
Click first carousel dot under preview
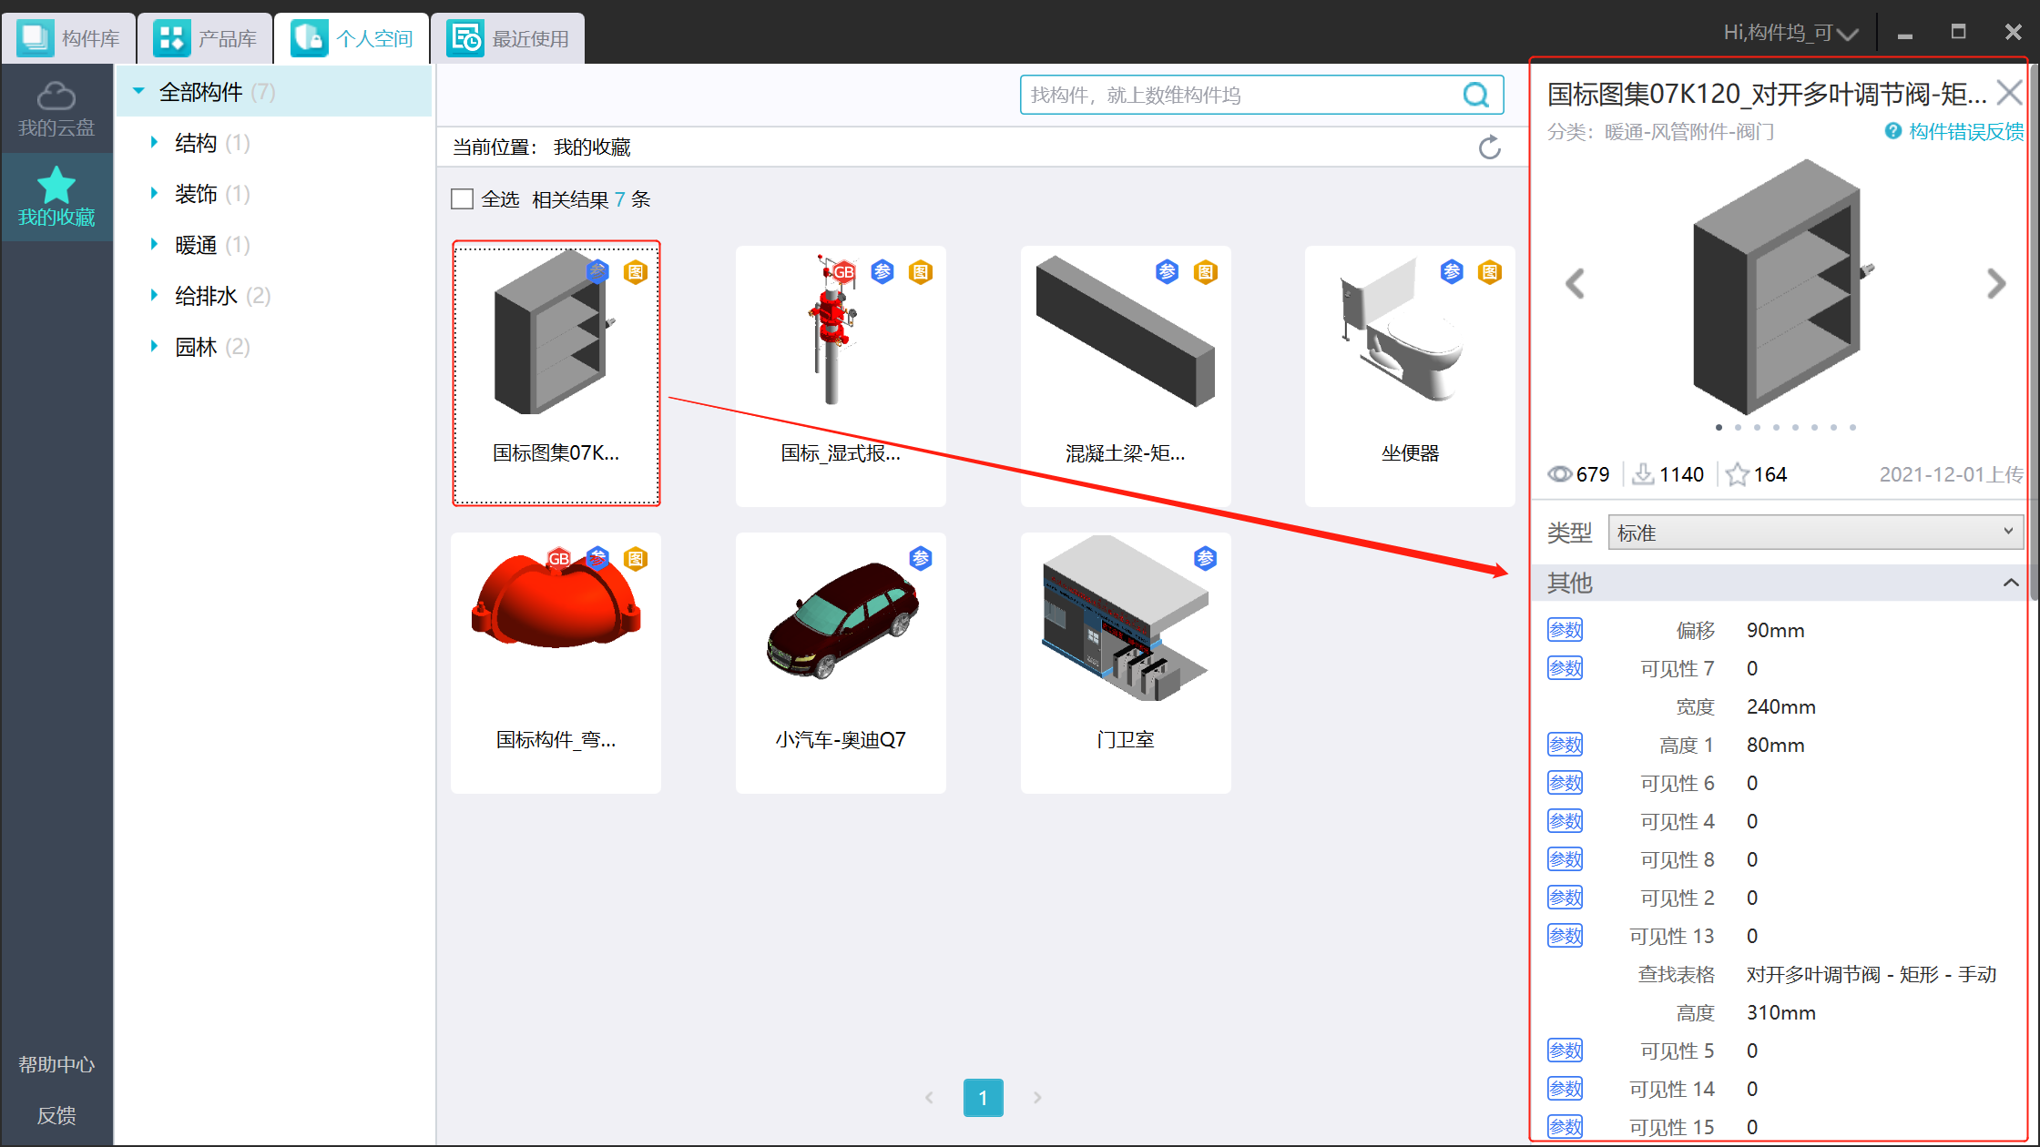point(1719,427)
